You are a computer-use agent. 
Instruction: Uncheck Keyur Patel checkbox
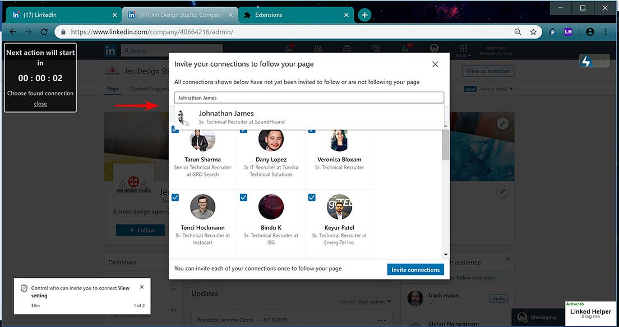[x=312, y=197]
